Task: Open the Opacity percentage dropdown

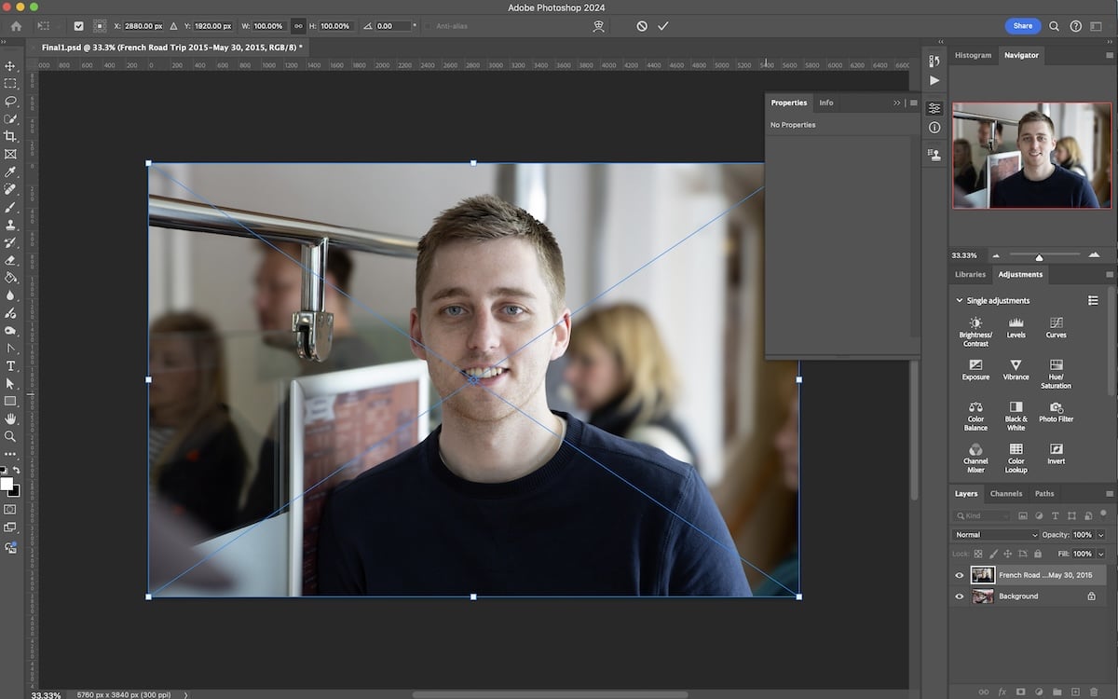Action: click(1100, 534)
